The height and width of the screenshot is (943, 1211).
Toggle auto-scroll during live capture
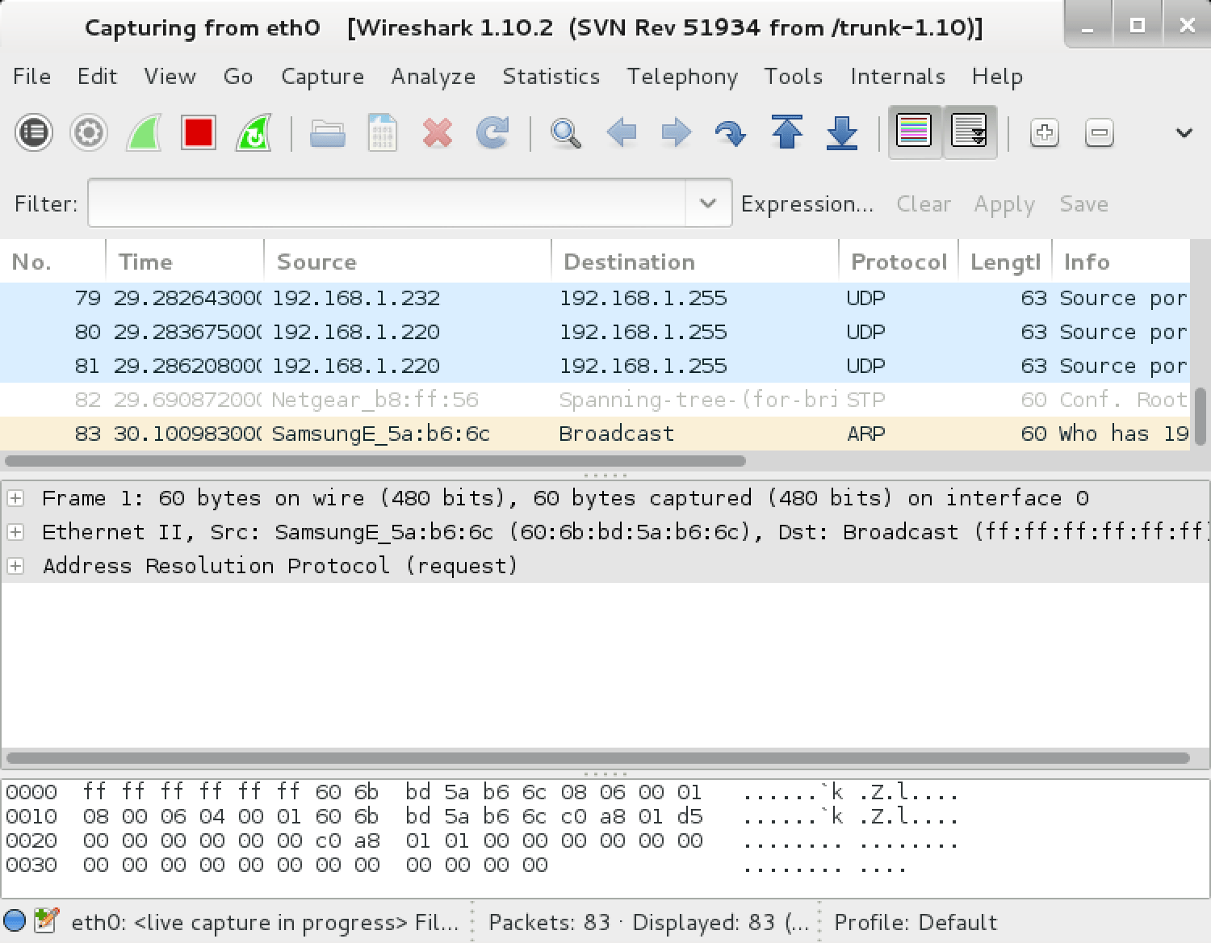970,132
